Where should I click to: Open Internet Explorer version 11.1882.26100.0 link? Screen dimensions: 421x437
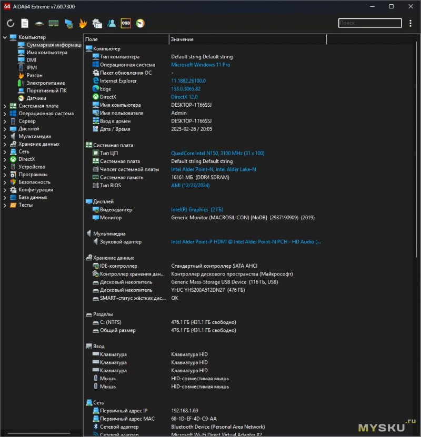[188, 81]
